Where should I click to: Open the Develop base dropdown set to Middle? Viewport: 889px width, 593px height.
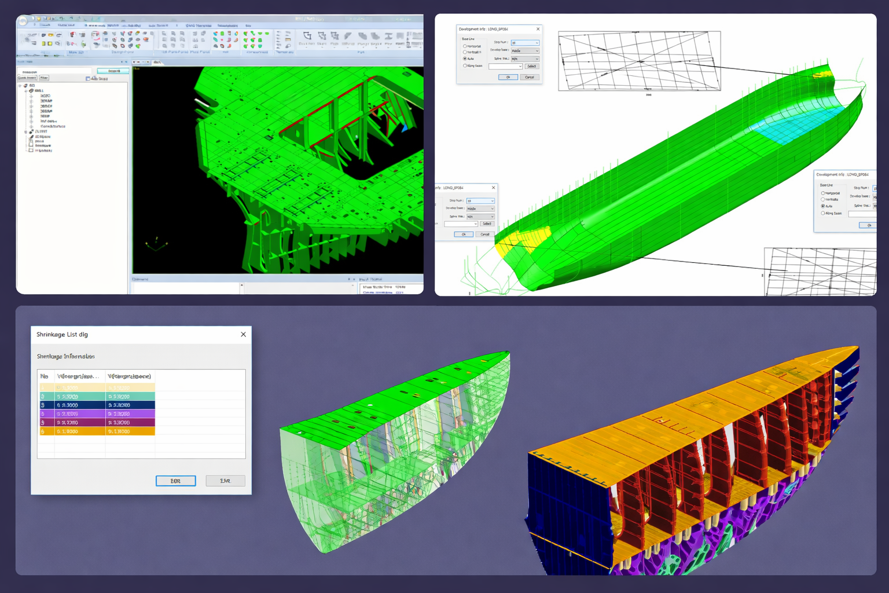pyautogui.click(x=525, y=51)
